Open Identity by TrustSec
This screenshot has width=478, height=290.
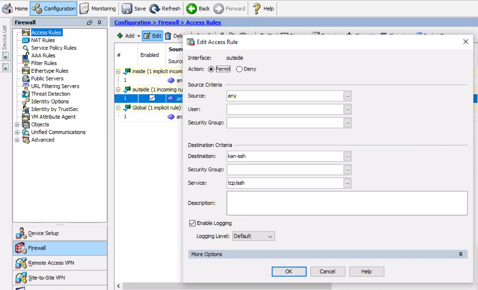tap(55, 109)
